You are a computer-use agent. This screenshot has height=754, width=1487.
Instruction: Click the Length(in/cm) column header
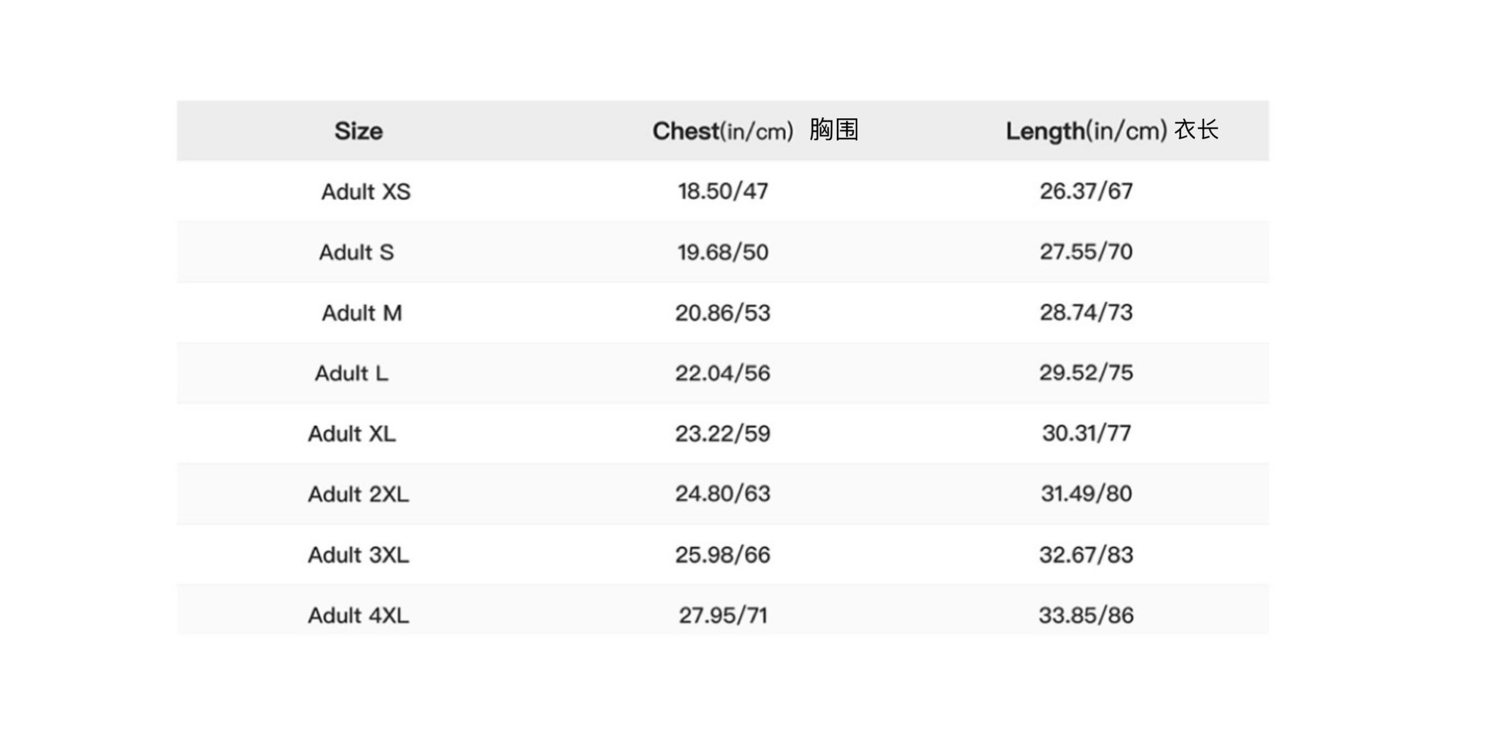pos(1112,131)
